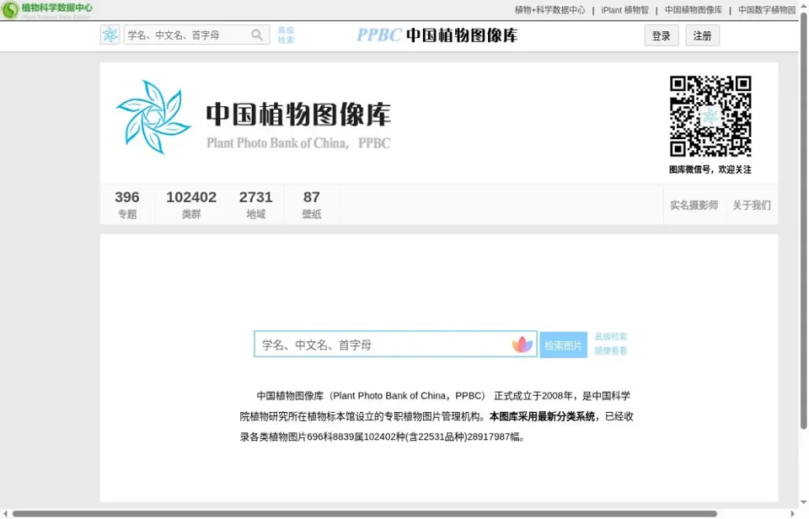Image resolution: width=809 pixels, height=519 pixels.
Task: Click the large blue PPBC pinwheel logo
Action: 153,116
